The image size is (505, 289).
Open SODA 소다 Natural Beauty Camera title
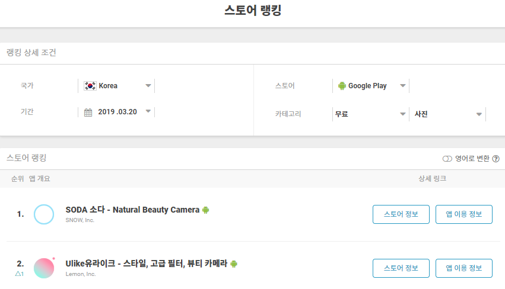click(132, 210)
